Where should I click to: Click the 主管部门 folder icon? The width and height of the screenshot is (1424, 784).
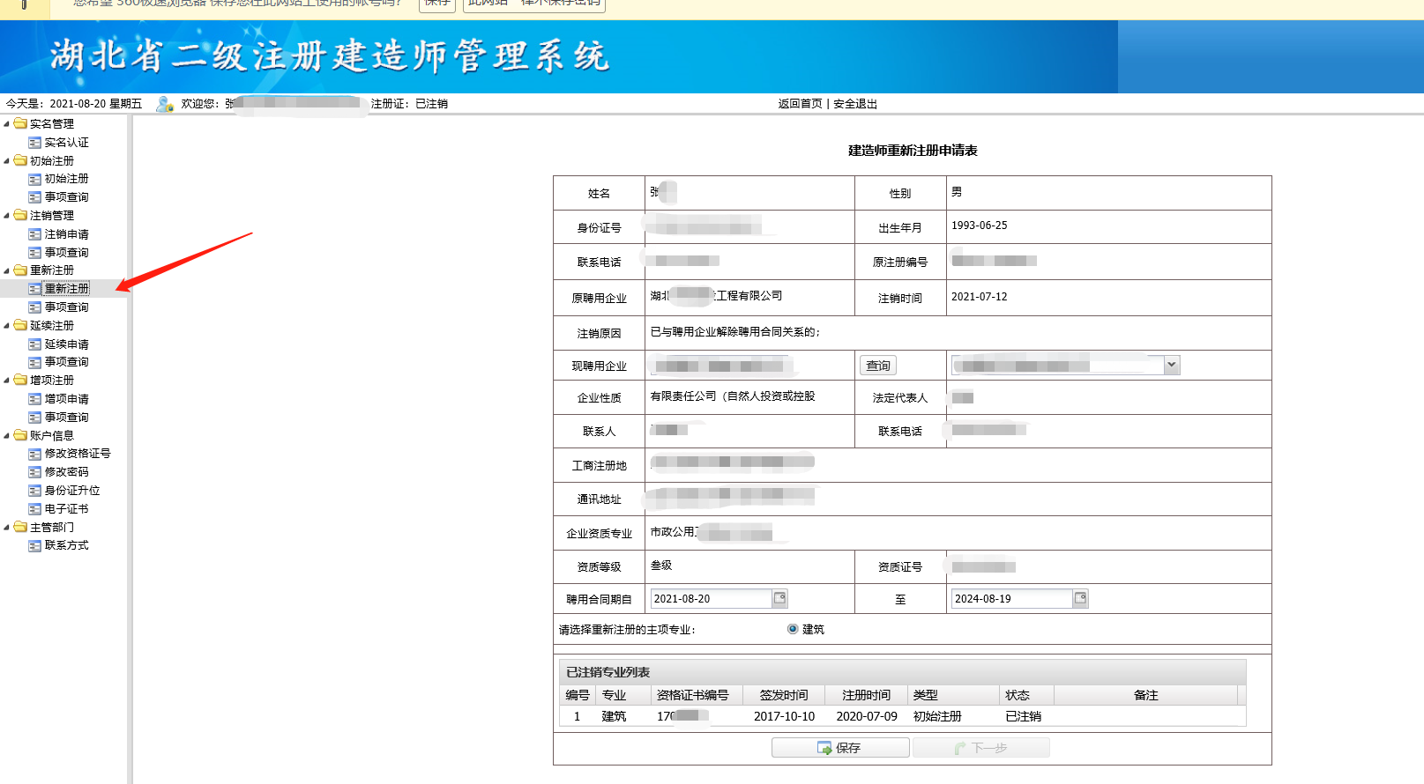pos(20,527)
